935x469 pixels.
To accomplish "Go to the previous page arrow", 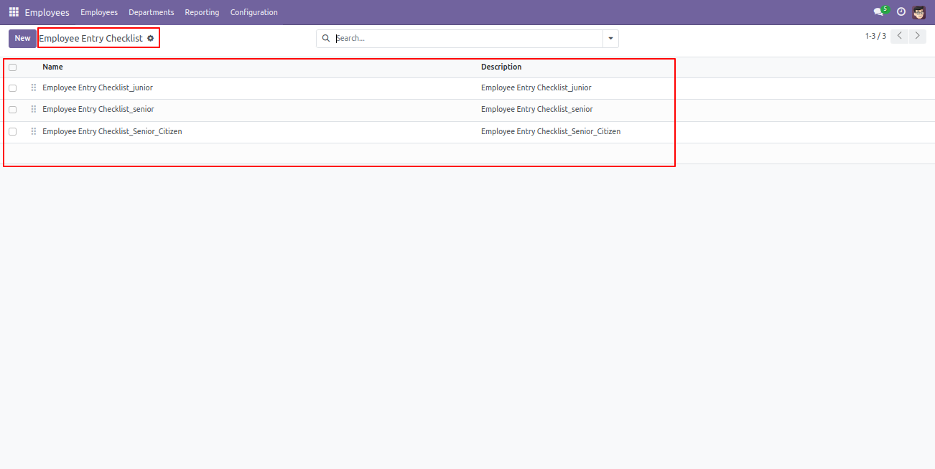I will point(899,36).
